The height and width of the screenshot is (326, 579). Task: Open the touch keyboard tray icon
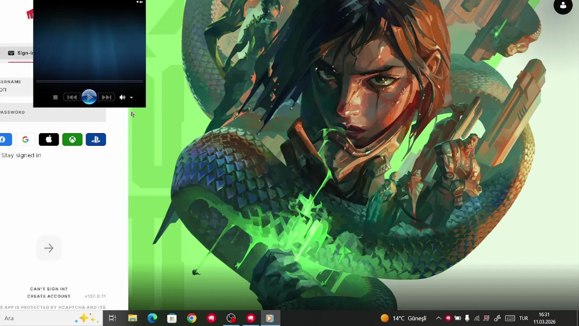click(x=510, y=318)
